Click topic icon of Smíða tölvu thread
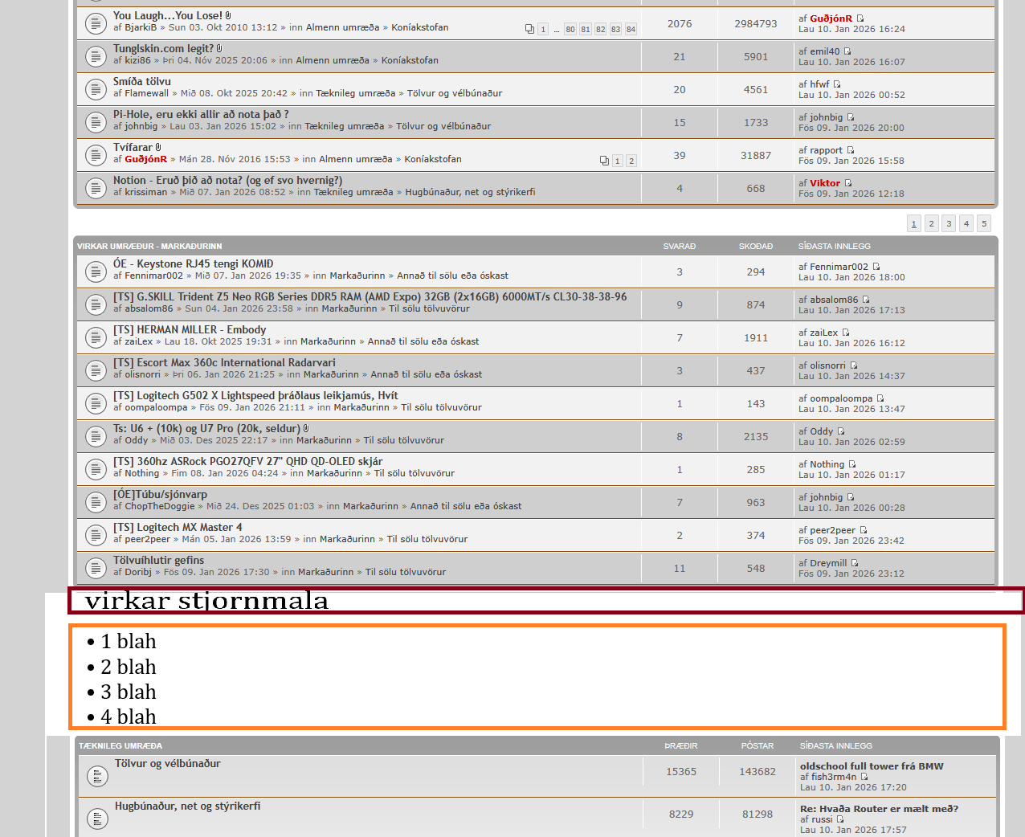This screenshot has height=837, width=1025. pyautogui.click(x=96, y=89)
